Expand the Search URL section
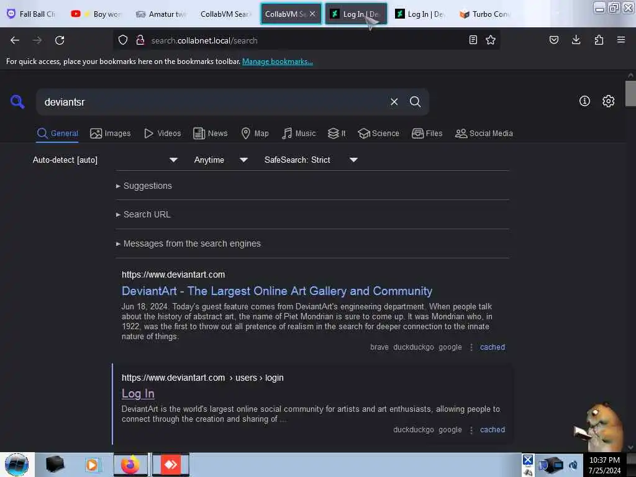The width and height of the screenshot is (636, 477). (143, 214)
